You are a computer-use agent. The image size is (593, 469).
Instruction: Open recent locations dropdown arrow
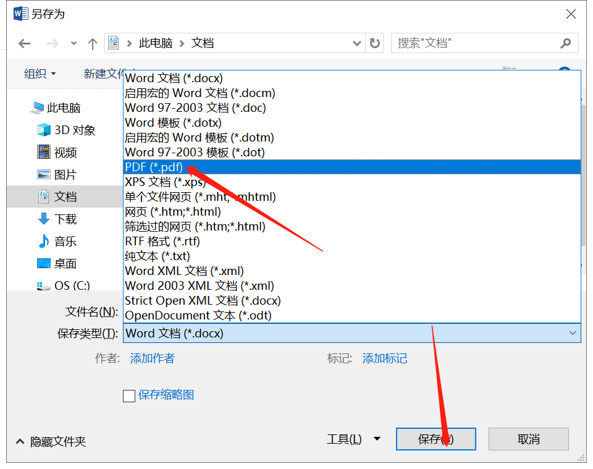tap(74, 43)
